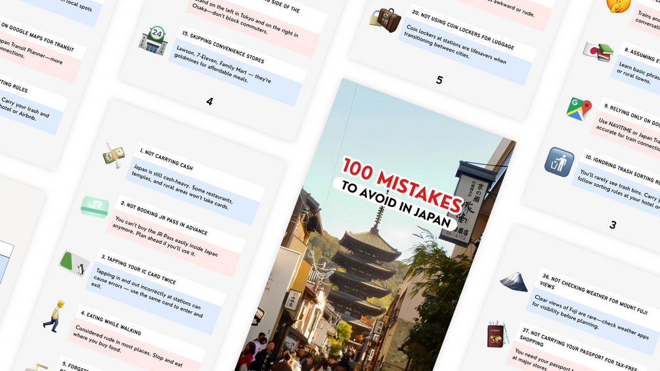The height and width of the screenshot is (371, 660).
Task: Click the locked luggage suitcase icon
Action: pyautogui.click(x=385, y=19)
